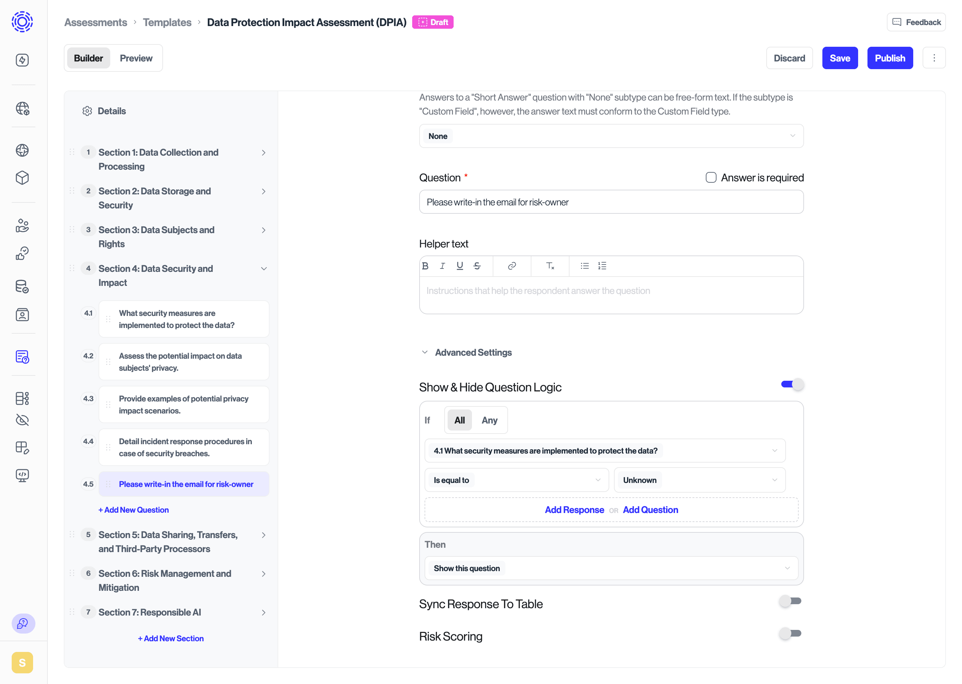
Task: Insert a link using the helper text toolbar
Action: (512, 266)
